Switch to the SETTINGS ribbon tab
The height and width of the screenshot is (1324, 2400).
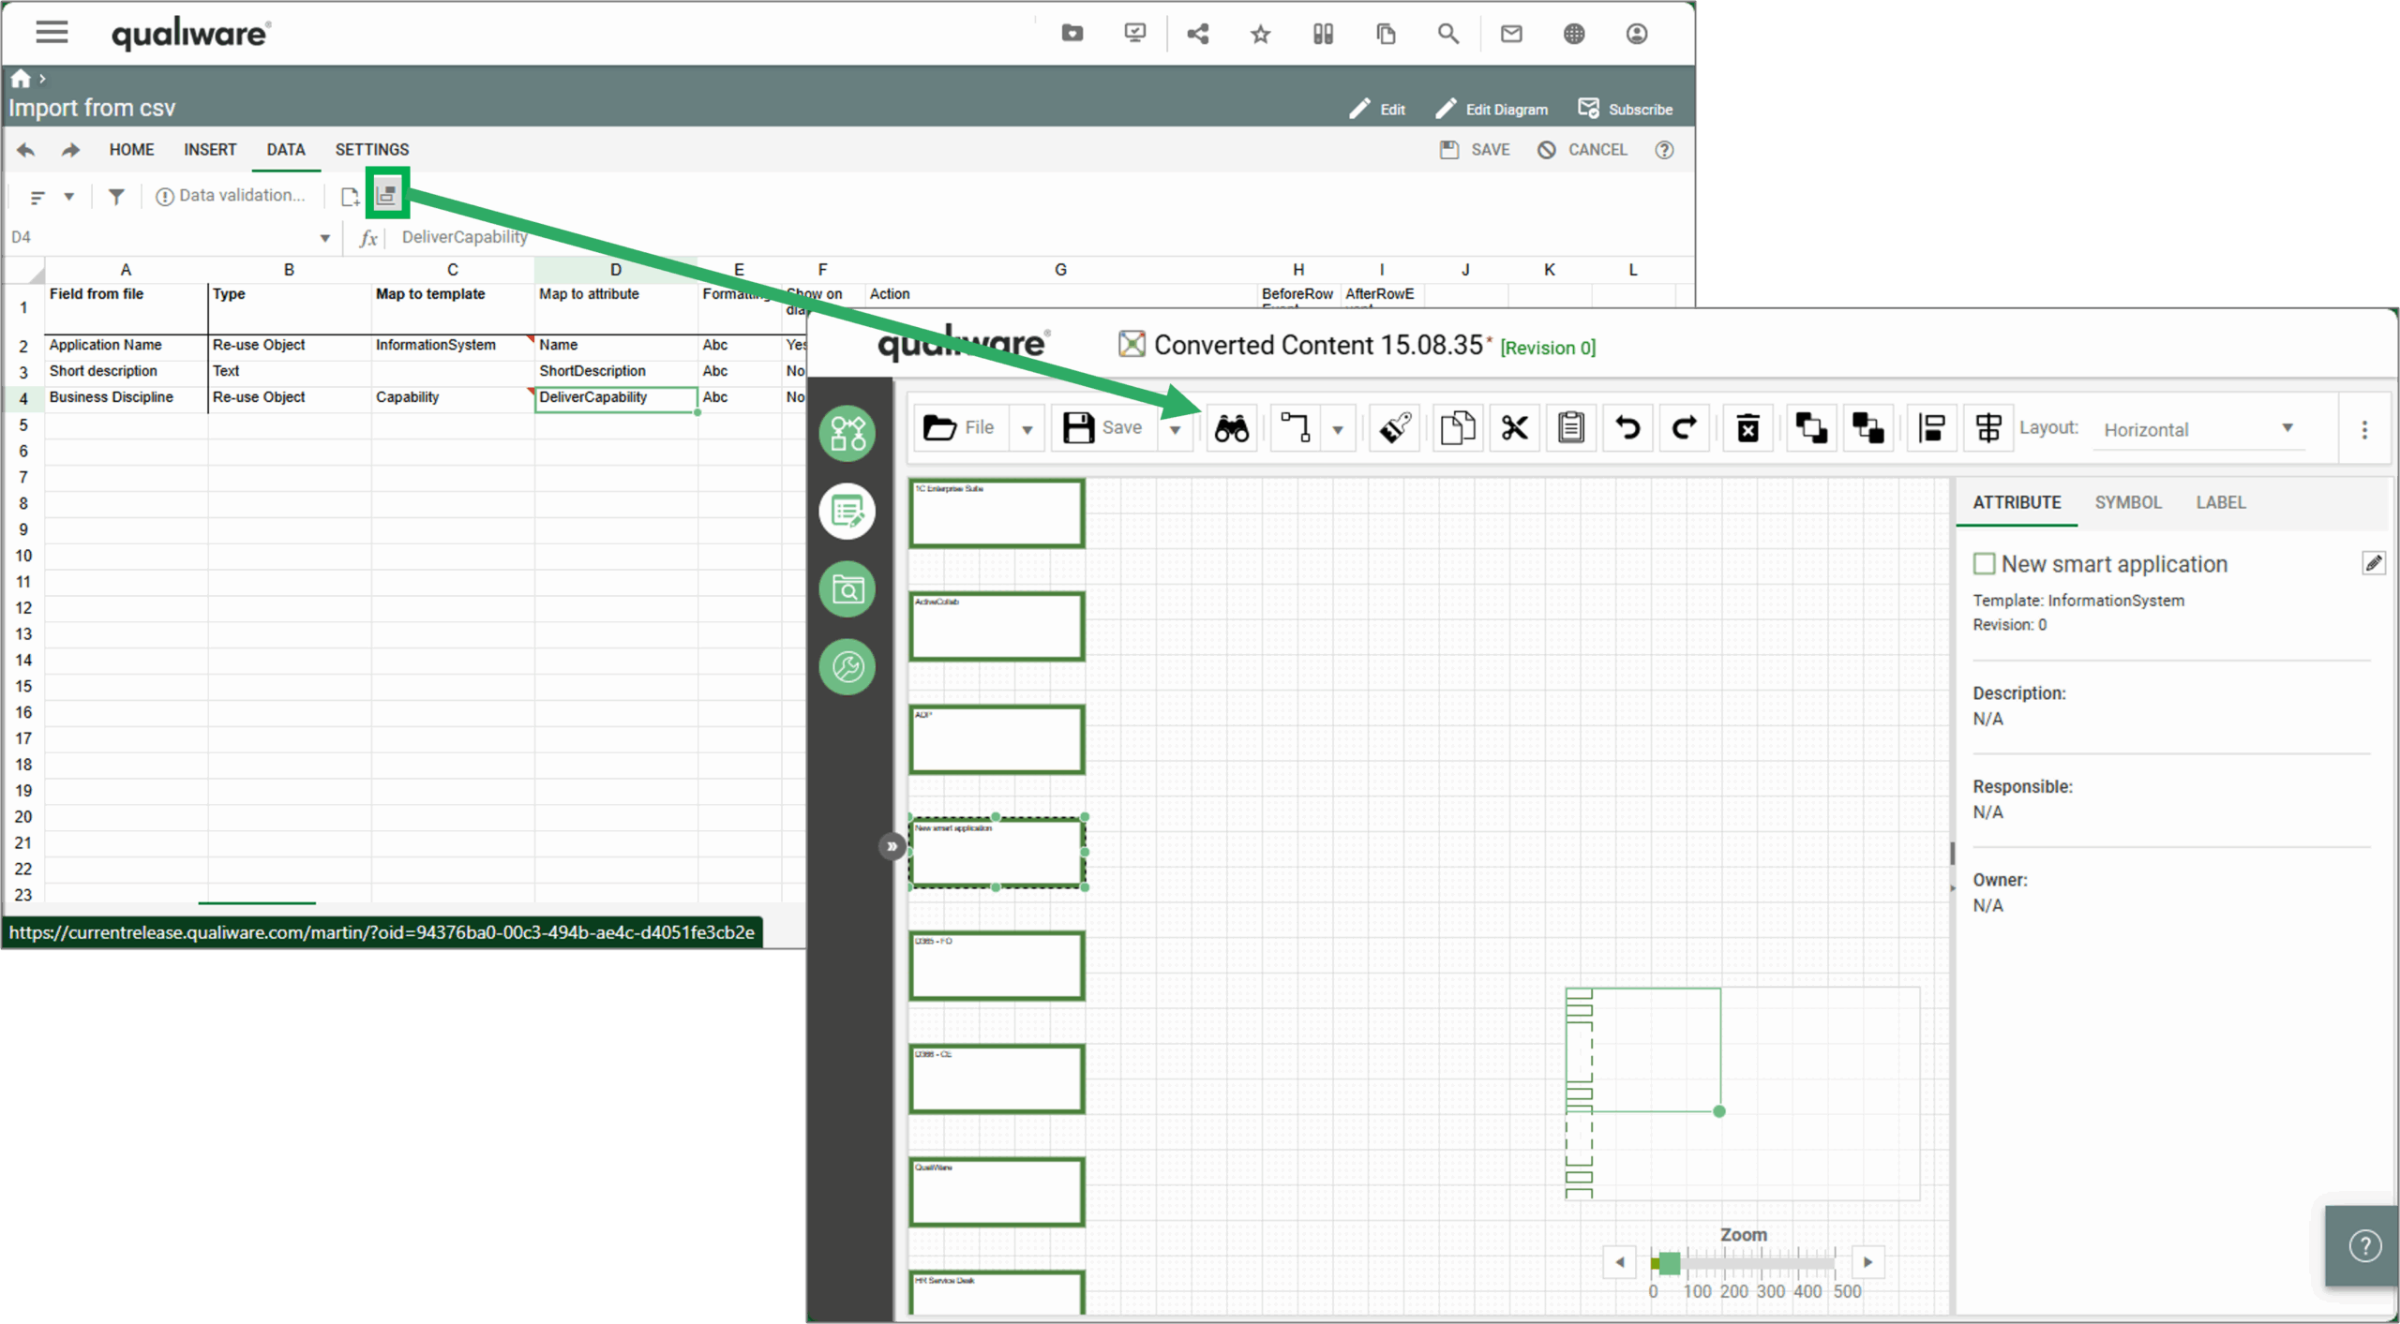coord(372,150)
